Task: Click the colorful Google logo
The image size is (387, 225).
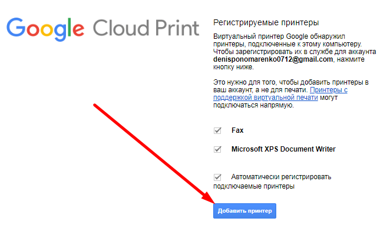Action: click(x=45, y=29)
